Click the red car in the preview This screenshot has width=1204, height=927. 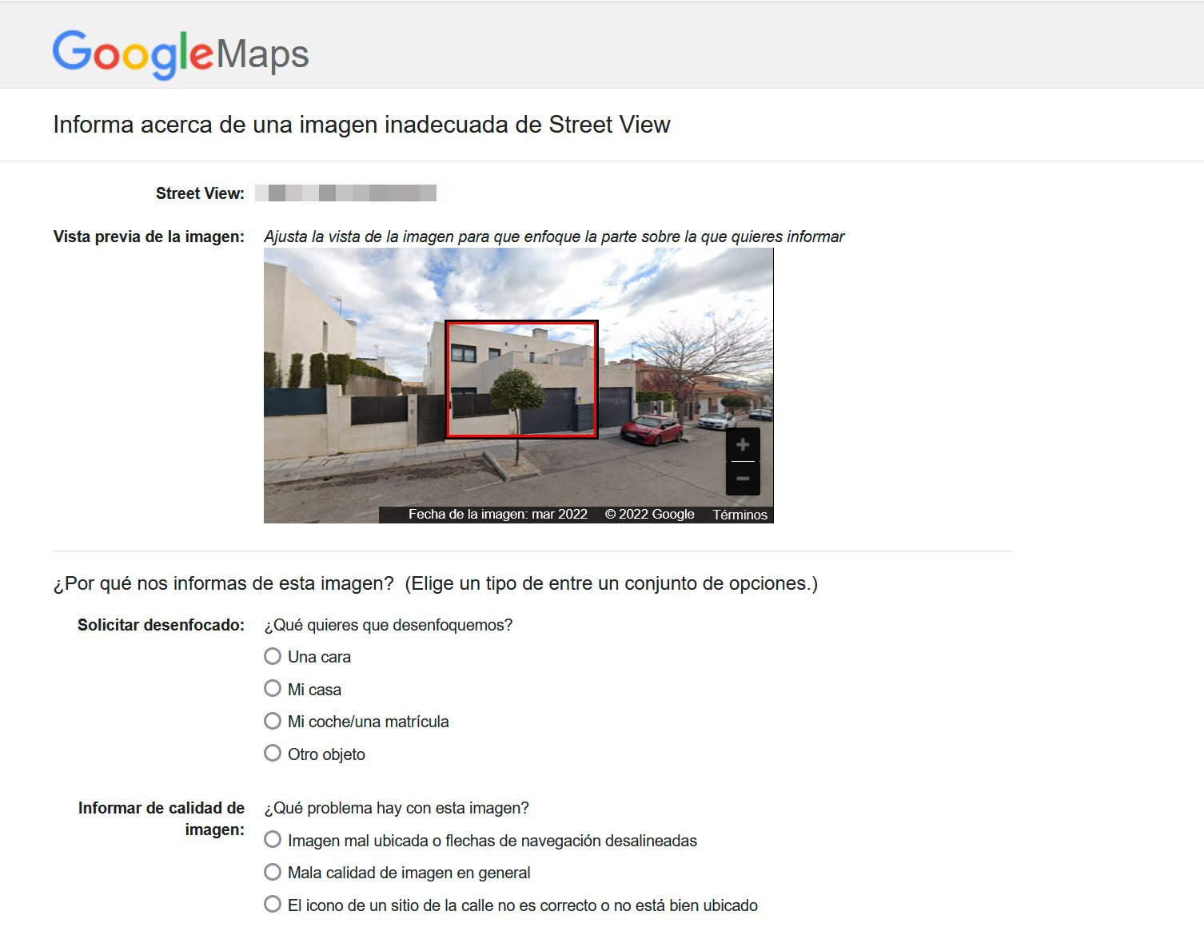tap(652, 430)
